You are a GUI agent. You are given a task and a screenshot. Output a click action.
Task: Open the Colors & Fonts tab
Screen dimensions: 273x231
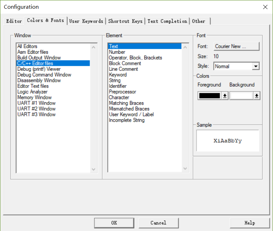(46, 21)
